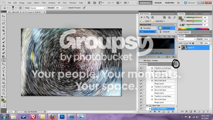Select the Eyedropper tool
The width and height of the screenshot is (213, 120).
coord(3,34)
